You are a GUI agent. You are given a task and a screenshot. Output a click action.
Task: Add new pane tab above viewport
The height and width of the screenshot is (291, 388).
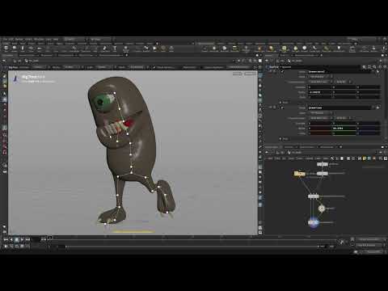point(127,55)
